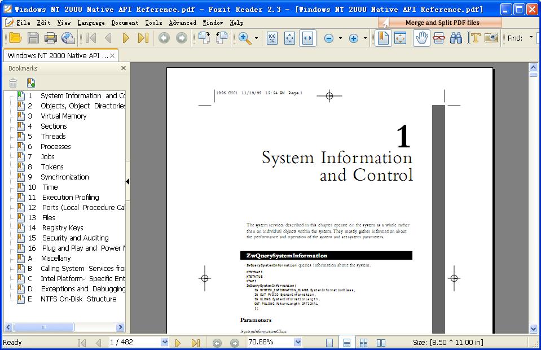Click the document scroll down arrow
This screenshot has width=541, height=350.
533,329
